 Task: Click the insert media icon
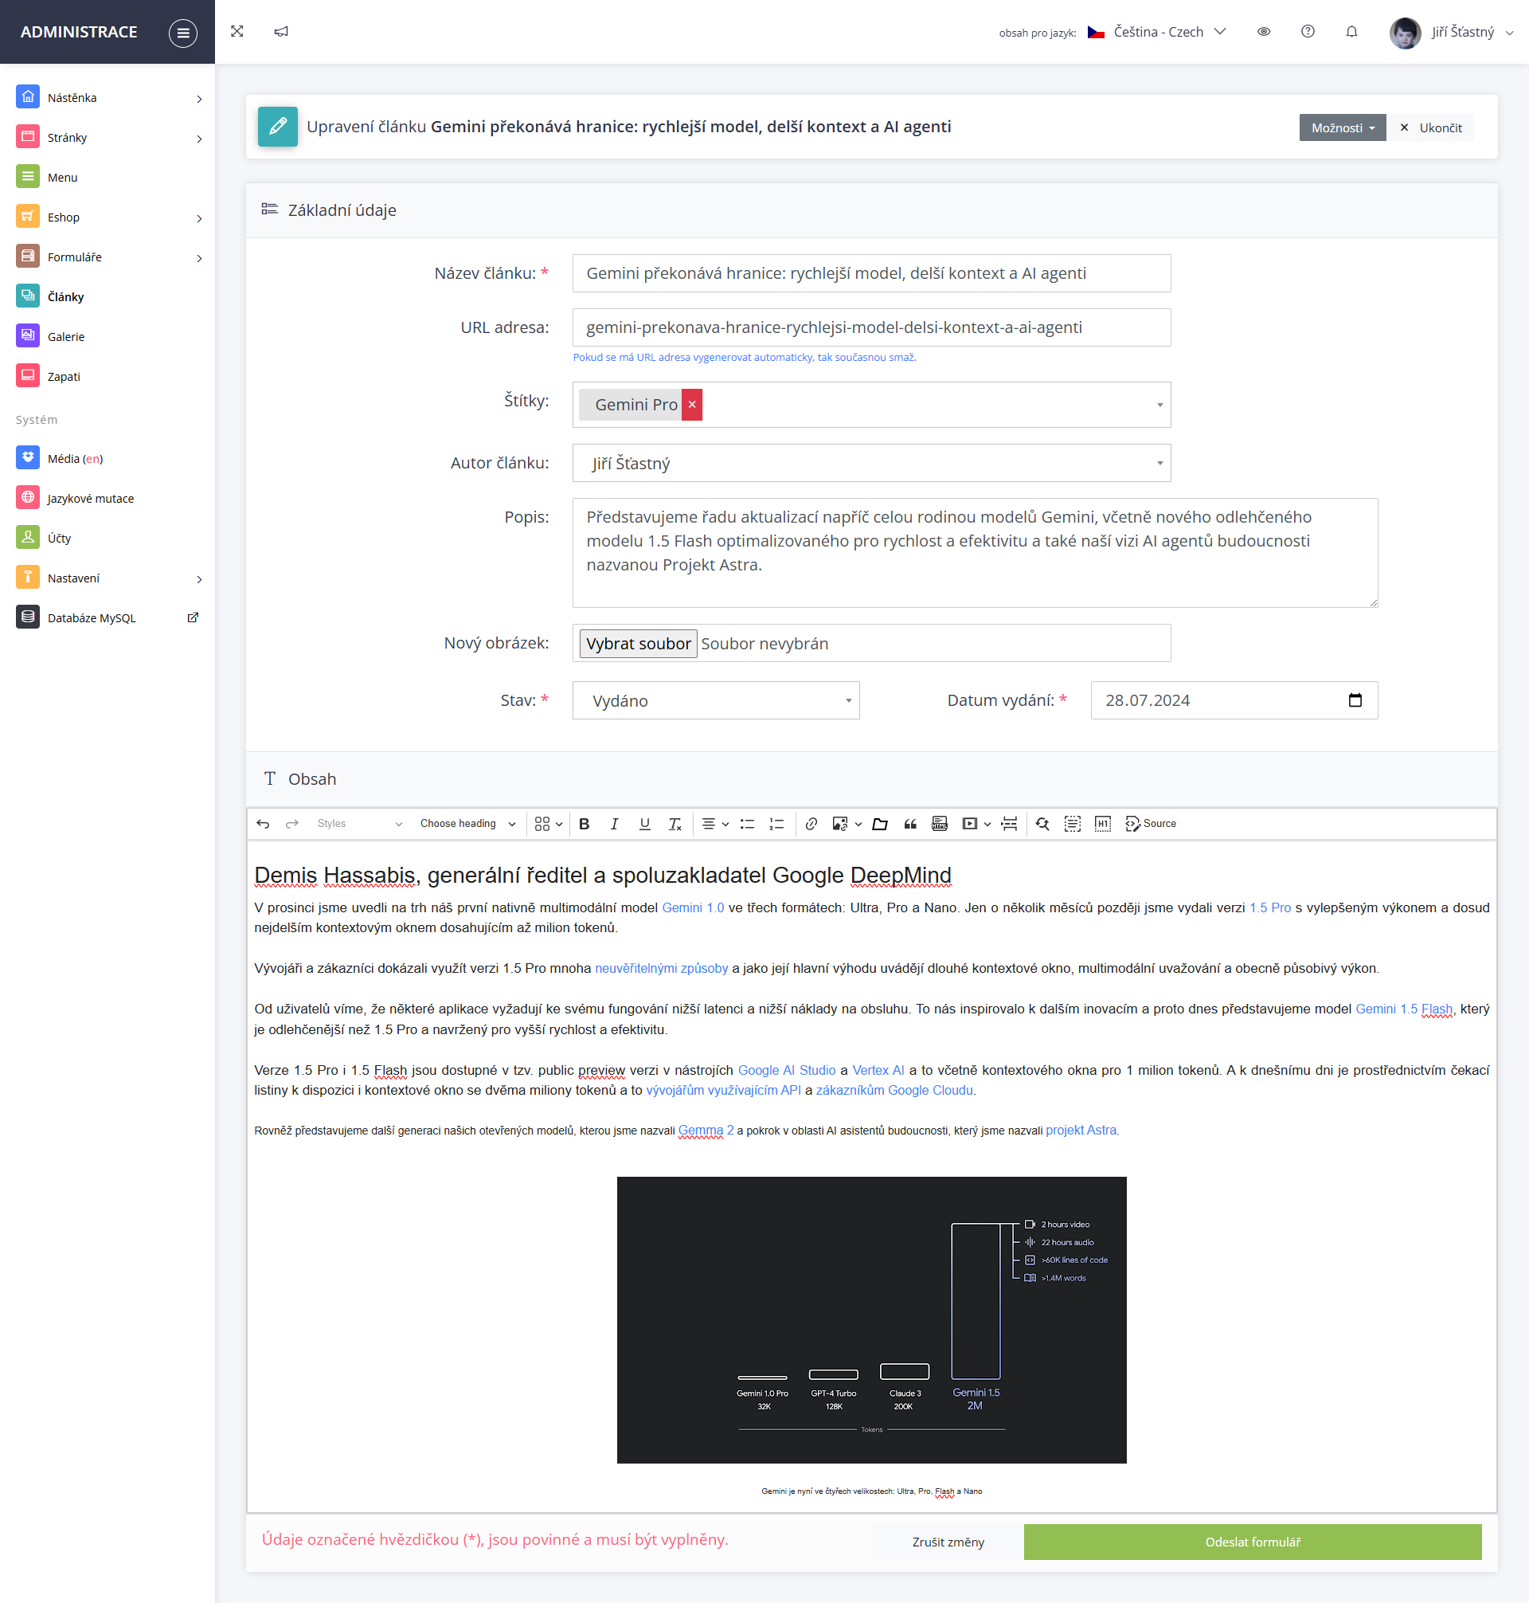(x=969, y=824)
